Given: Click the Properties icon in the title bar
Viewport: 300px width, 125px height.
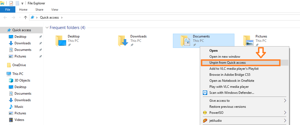Looking at the screenshot, I should coord(11,3).
